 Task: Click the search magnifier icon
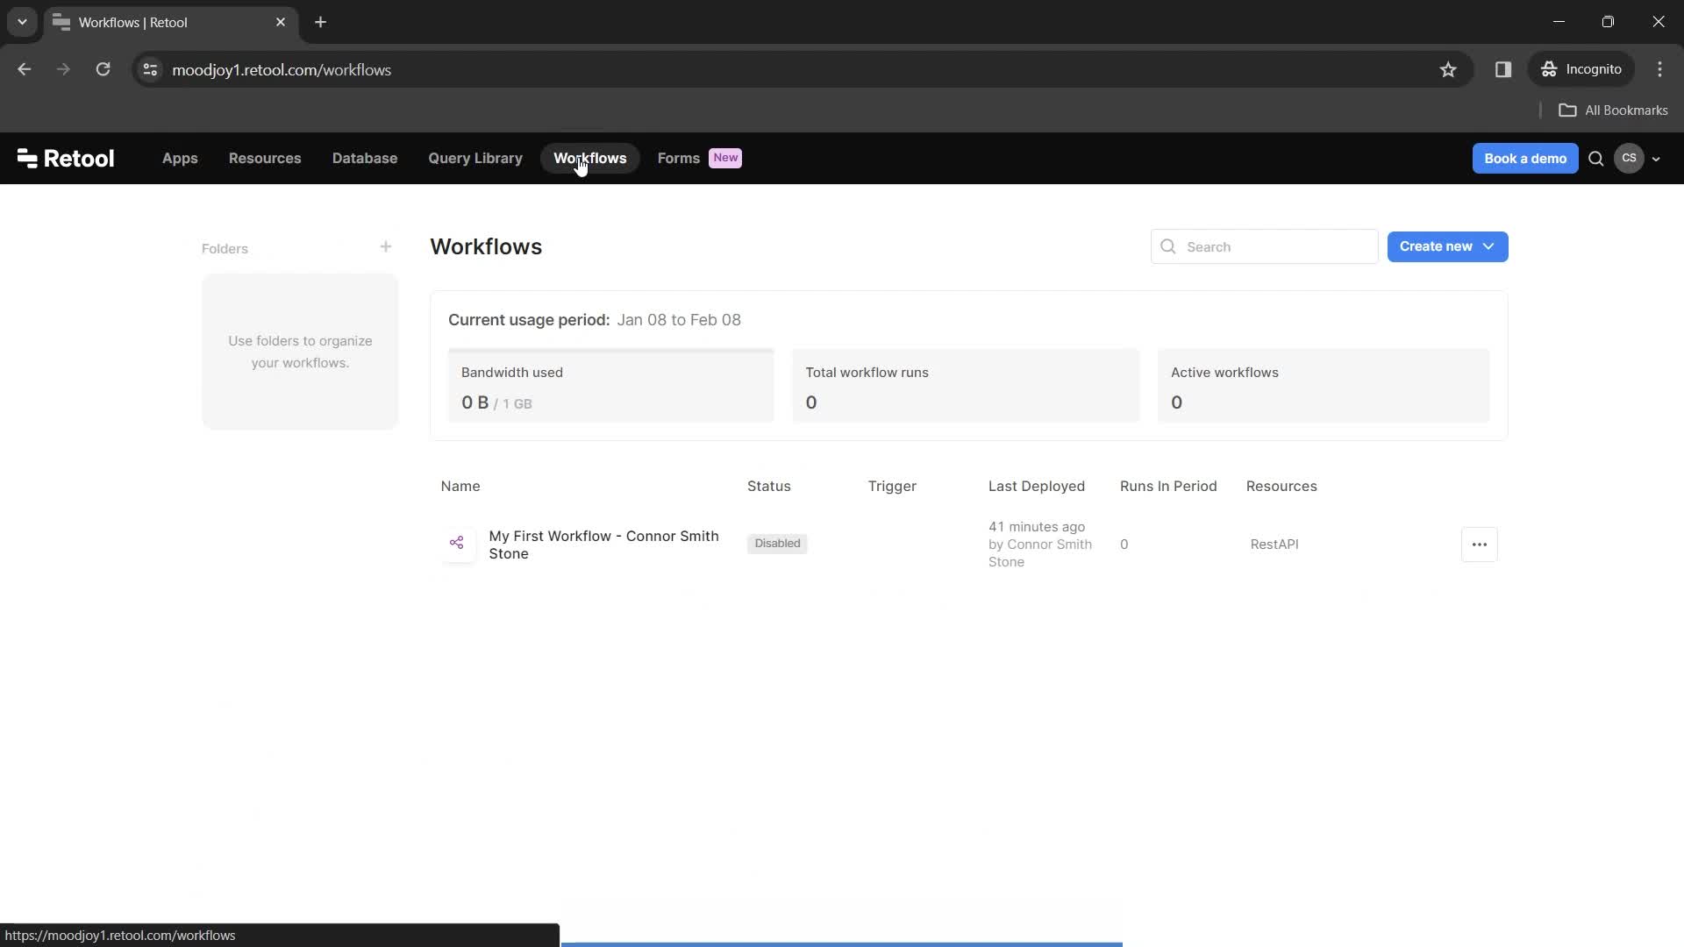[x=1167, y=246]
